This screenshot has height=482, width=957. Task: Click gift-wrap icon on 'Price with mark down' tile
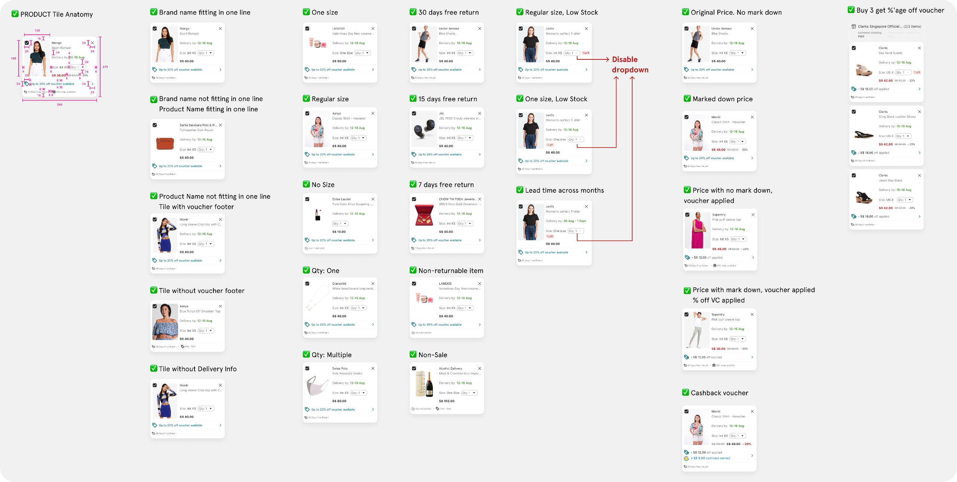pyautogui.click(x=714, y=365)
